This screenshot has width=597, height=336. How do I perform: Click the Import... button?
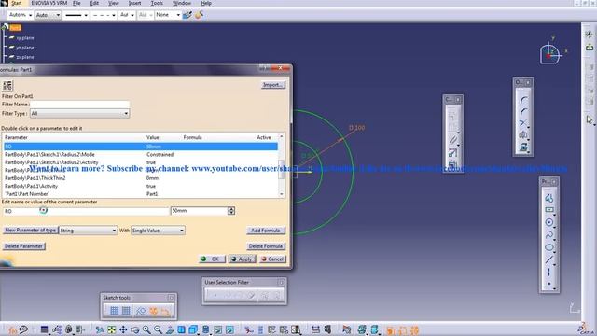coord(273,85)
